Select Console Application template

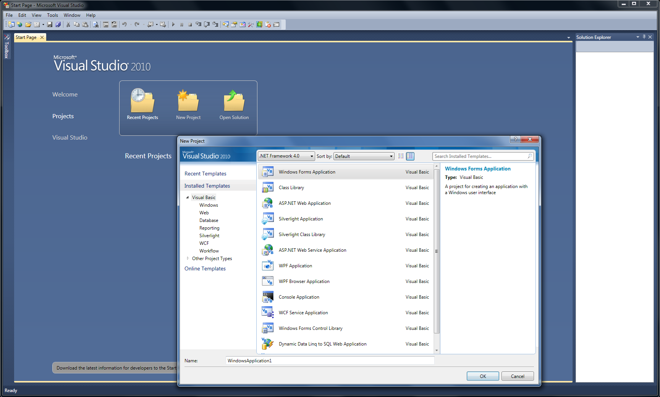pos(346,297)
